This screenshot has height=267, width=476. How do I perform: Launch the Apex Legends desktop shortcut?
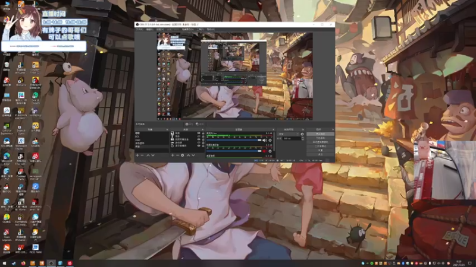7,234
